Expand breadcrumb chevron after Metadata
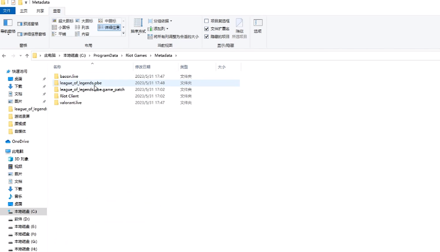Image resolution: width=440 pixels, height=252 pixels. tap(176, 56)
